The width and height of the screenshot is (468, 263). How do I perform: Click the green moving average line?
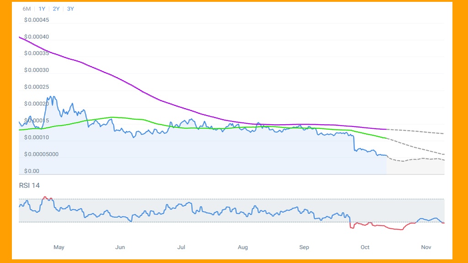(x=110, y=117)
